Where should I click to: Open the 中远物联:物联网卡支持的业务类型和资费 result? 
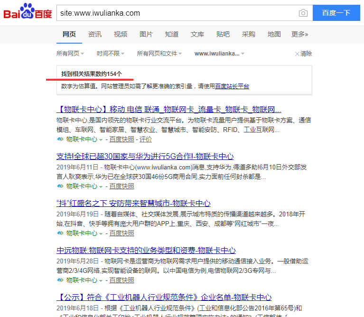[x=146, y=250]
